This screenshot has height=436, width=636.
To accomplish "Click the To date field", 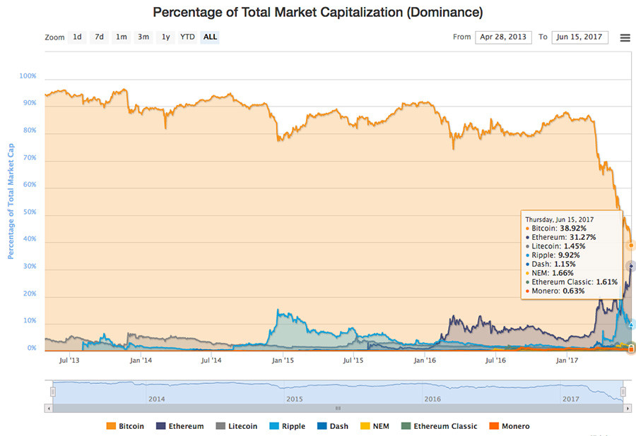I will 579,37.
